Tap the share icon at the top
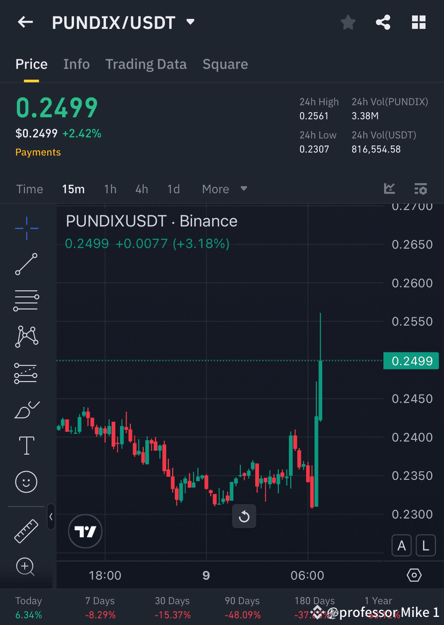This screenshot has width=444, height=625. point(383,22)
